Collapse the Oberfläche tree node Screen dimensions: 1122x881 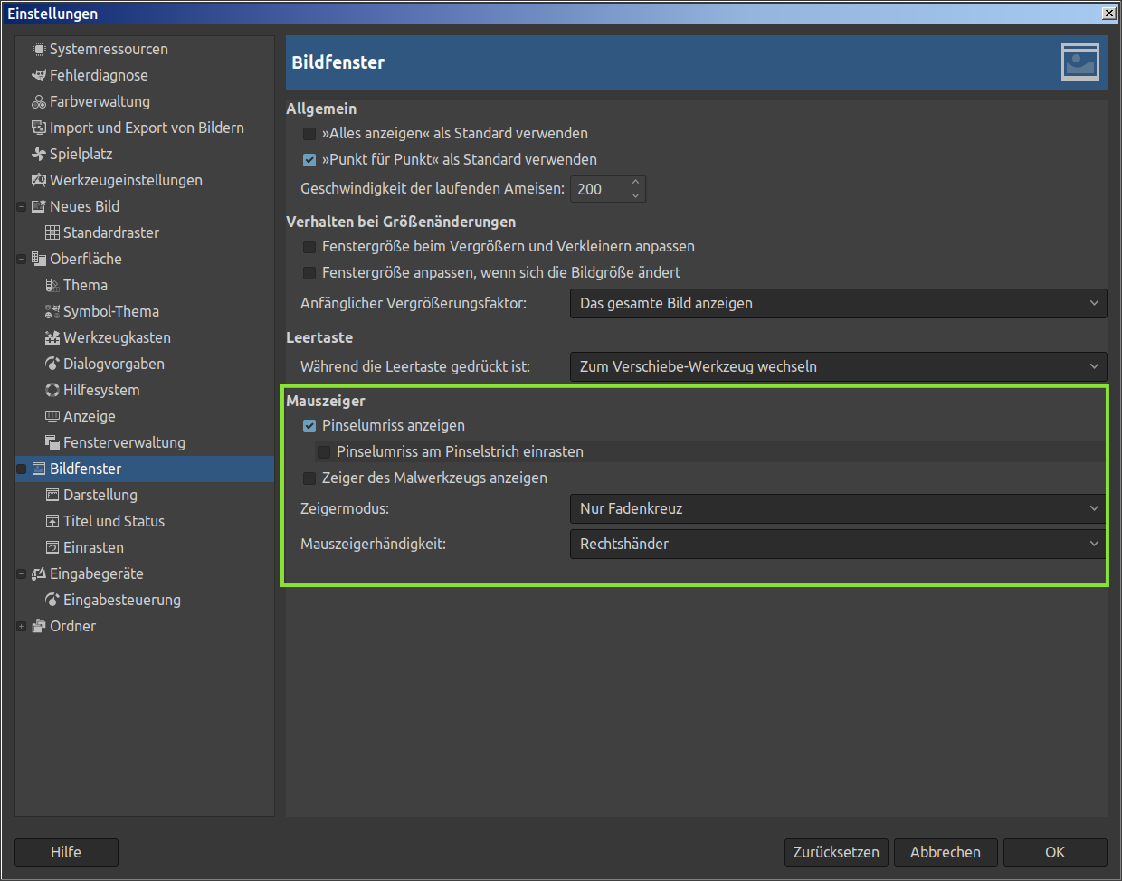[x=21, y=260]
